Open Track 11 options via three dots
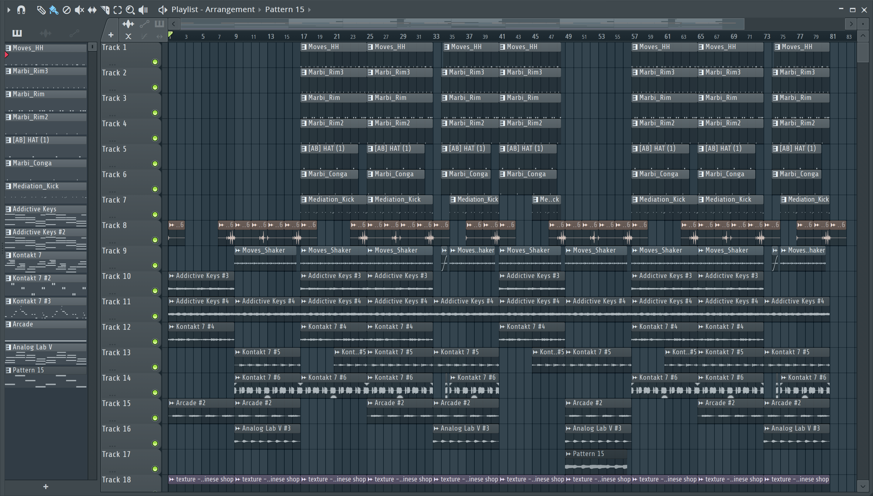Screen dimensions: 873x496 click(x=112, y=319)
